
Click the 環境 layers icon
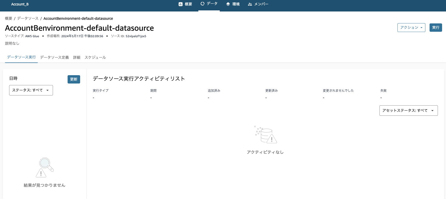[x=228, y=4]
